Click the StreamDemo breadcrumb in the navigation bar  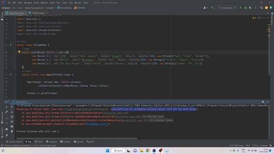click(65, 8)
